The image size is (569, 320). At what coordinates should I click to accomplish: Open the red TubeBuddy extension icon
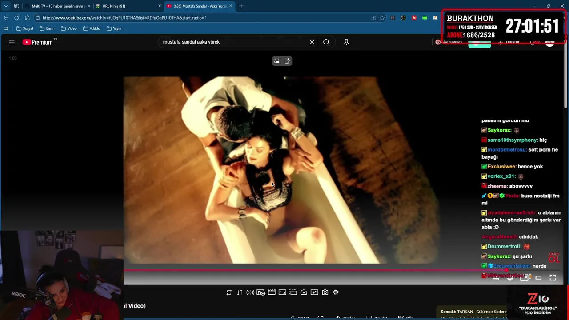click(x=414, y=18)
